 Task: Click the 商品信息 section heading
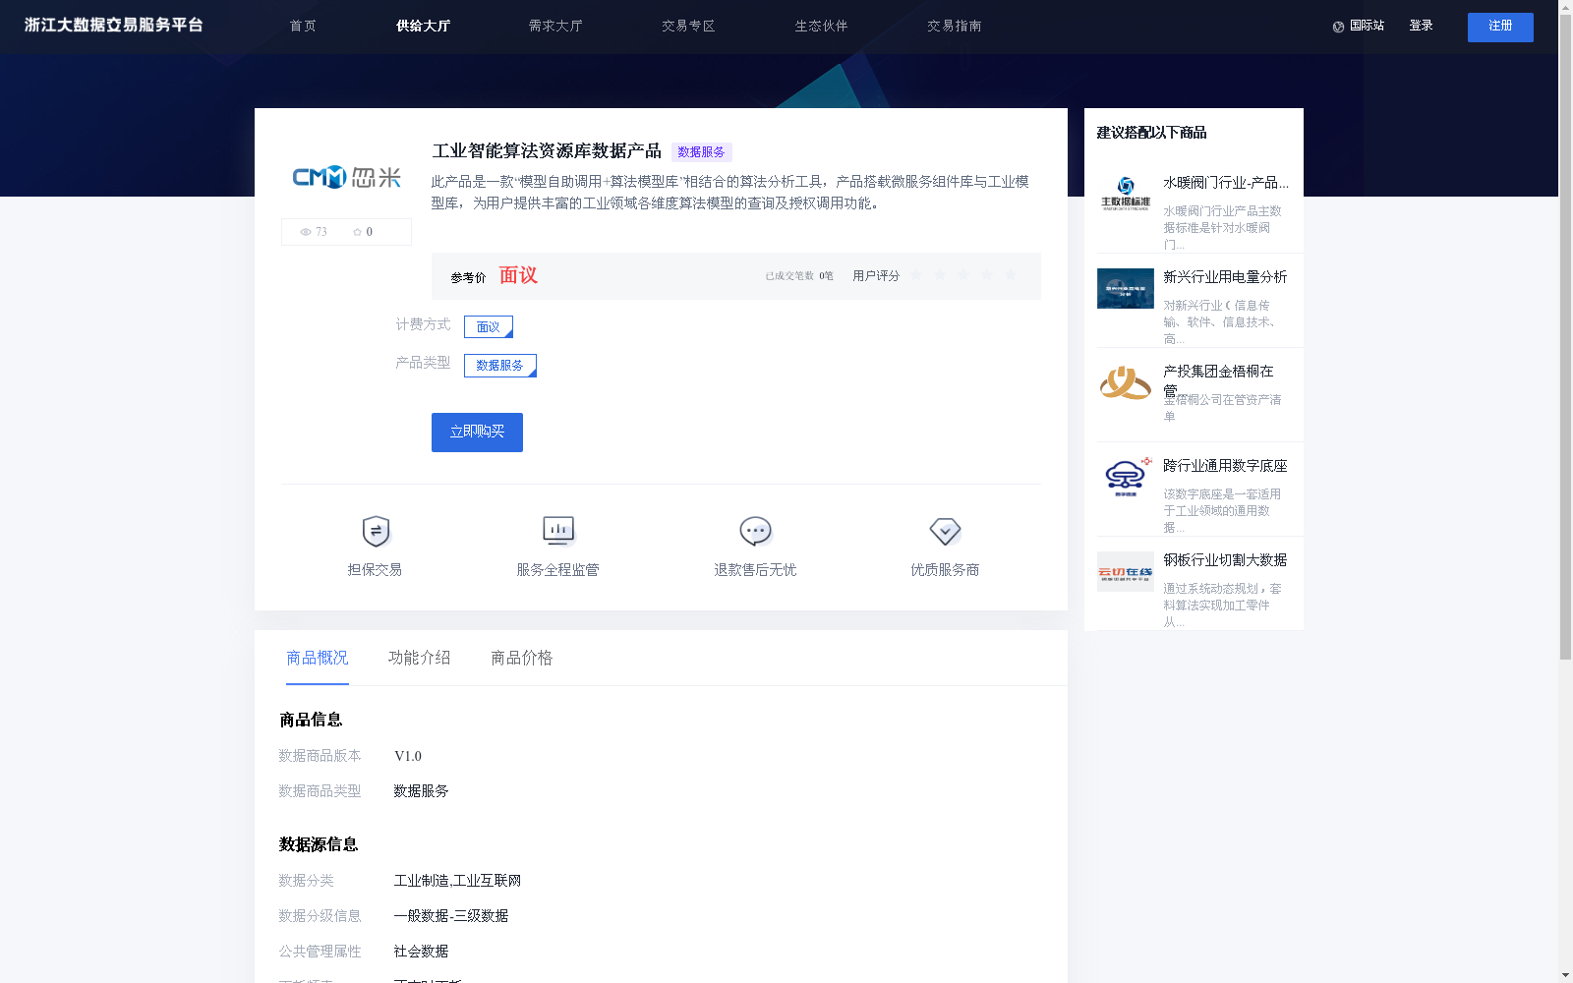click(311, 721)
